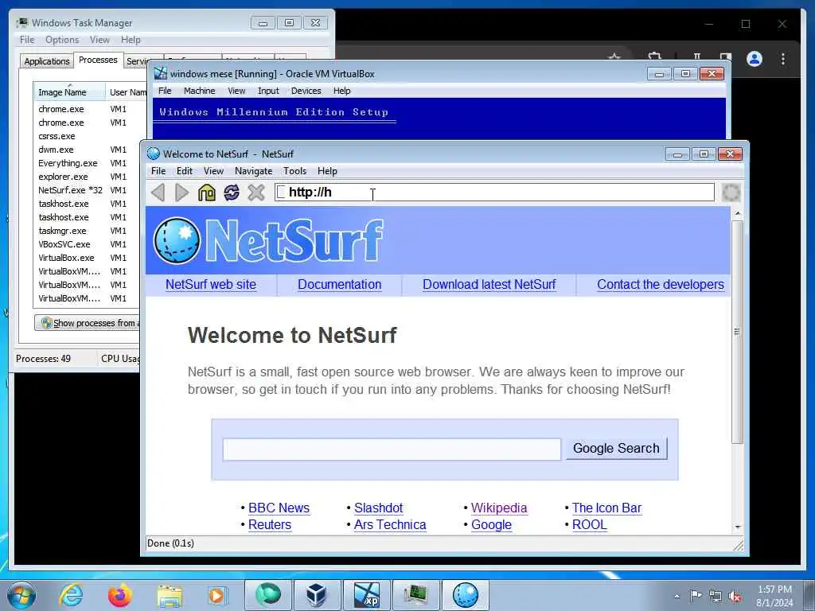This screenshot has height=611, width=815.
Task: Stop loading with NetSurf X icon
Action: [x=256, y=193]
